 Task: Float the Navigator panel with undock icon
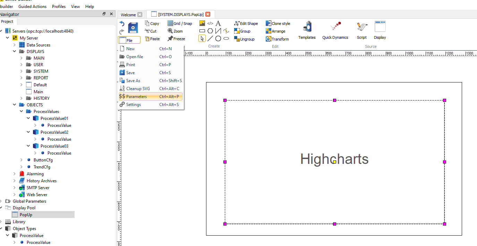point(104,14)
